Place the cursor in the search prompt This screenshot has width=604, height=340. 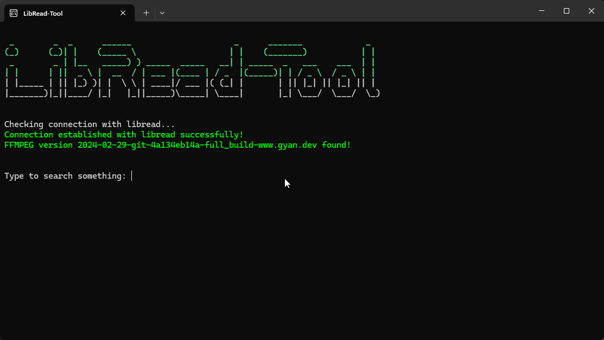coord(131,175)
